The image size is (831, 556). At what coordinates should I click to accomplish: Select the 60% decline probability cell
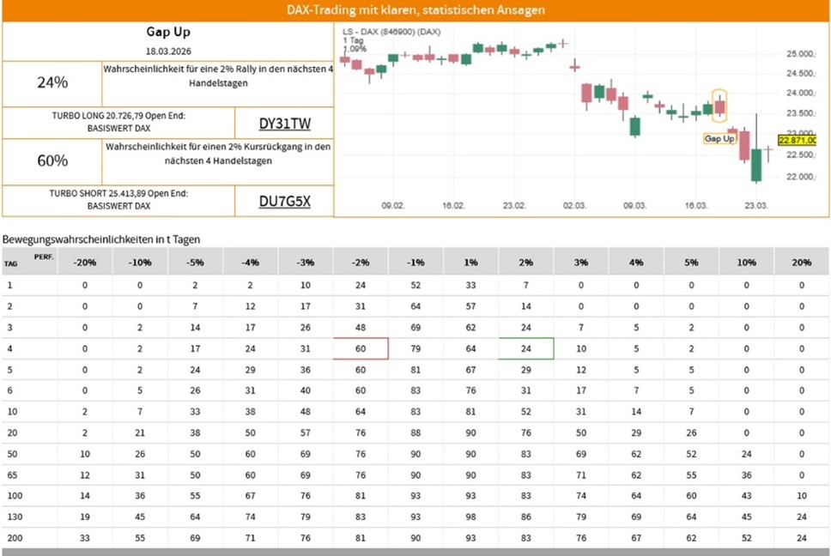(52, 160)
